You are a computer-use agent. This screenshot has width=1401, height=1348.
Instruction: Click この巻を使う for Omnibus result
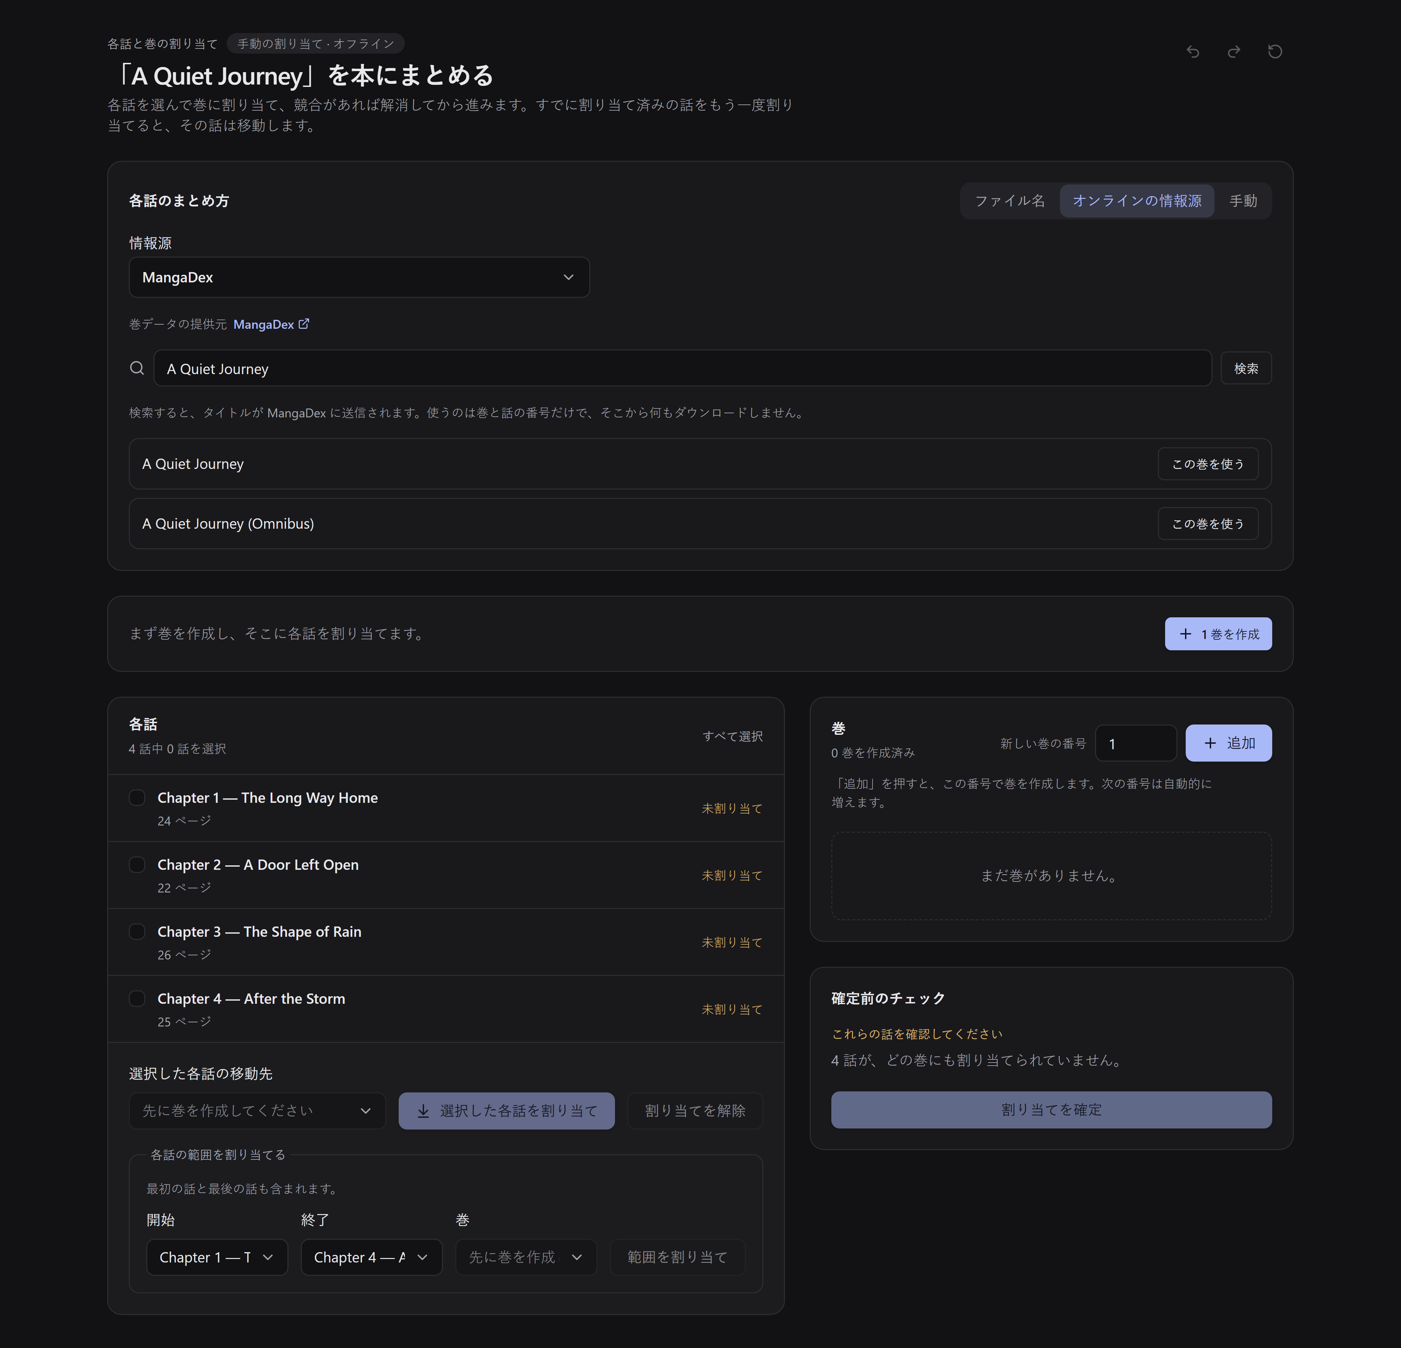point(1207,524)
